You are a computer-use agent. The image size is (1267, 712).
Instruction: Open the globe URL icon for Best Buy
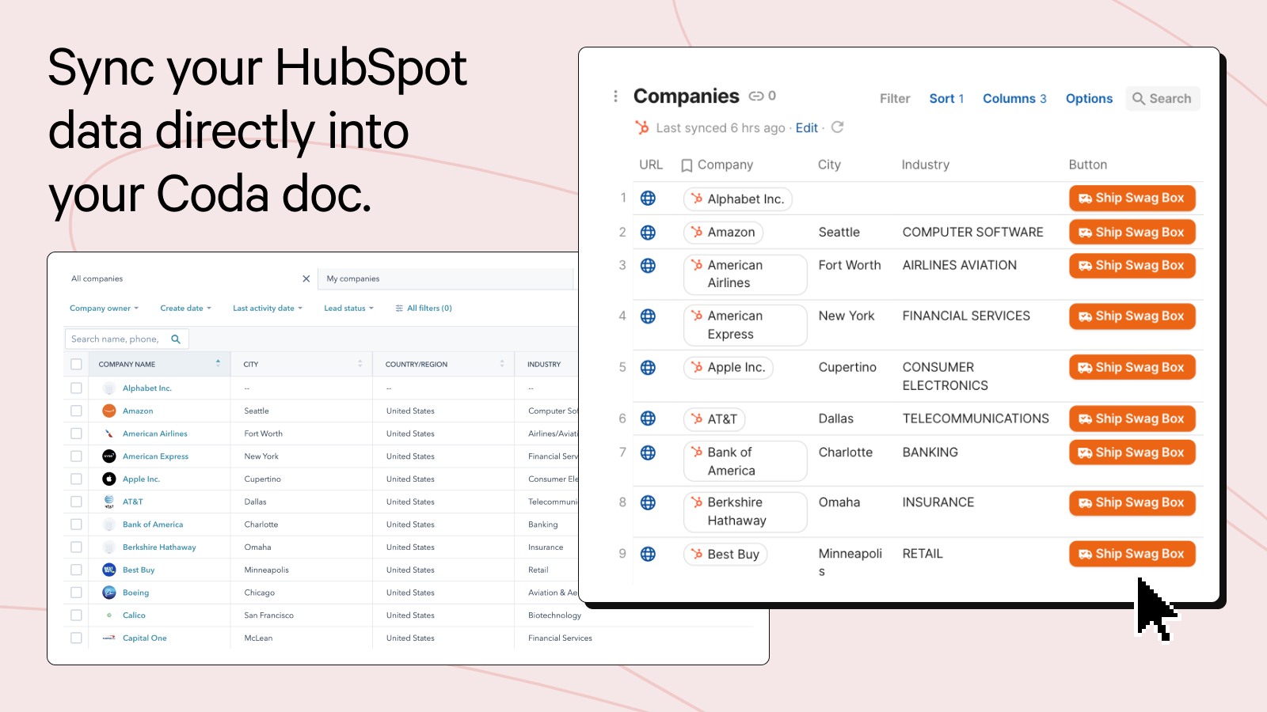click(x=648, y=554)
